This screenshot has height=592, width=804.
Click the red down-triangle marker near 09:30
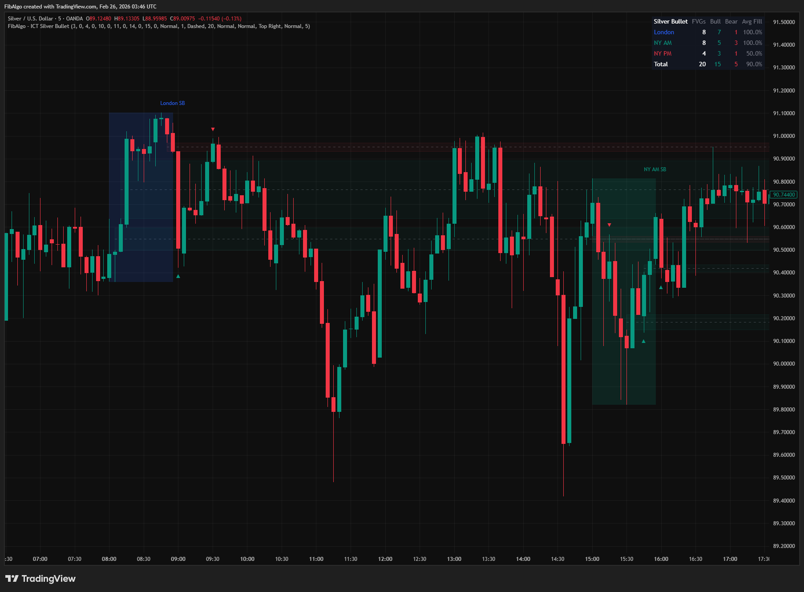pyautogui.click(x=213, y=129)
